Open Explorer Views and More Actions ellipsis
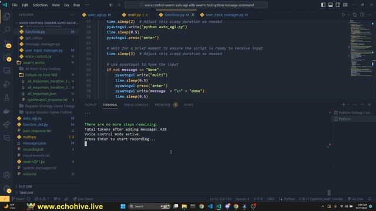 [72, 15]
